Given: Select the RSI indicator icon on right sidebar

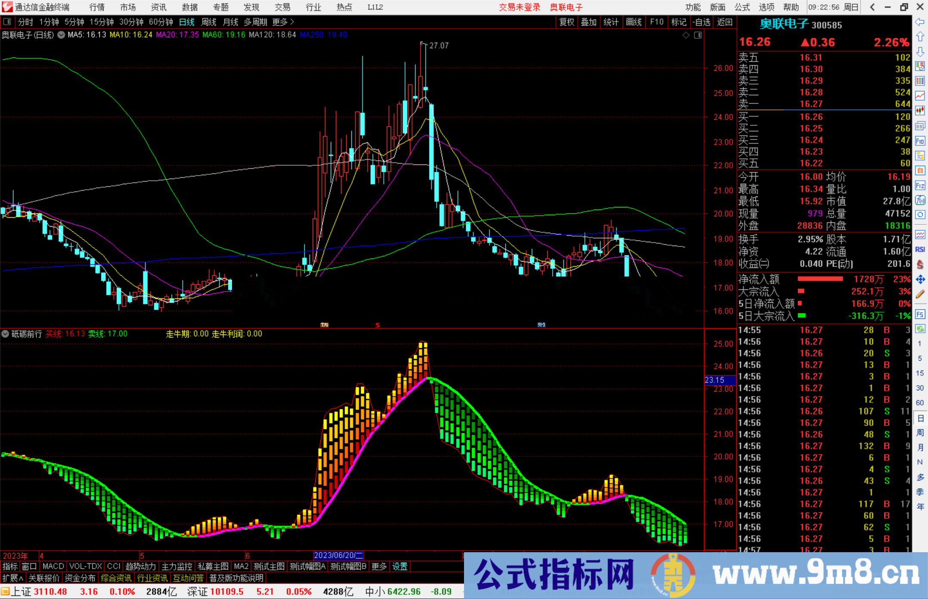Looking at the screenshot, I should (x=920, y=249).
